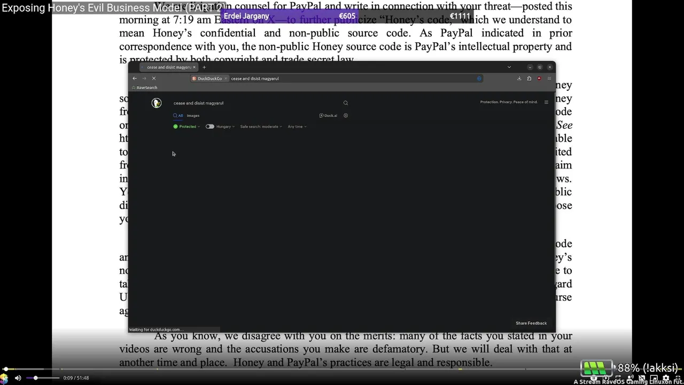This screenshot has height=385, width=684.
Task: Open Duck.ai chat
Action: 328,115
